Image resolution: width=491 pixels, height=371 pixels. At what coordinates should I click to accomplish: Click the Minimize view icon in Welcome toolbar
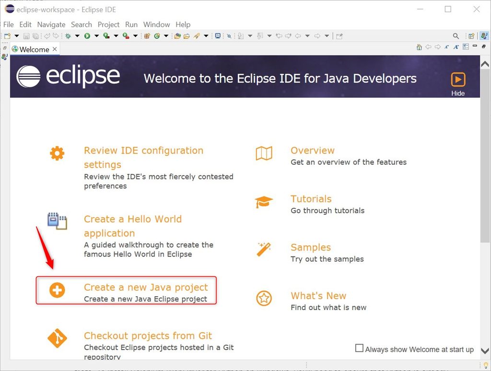click(475, 46)
